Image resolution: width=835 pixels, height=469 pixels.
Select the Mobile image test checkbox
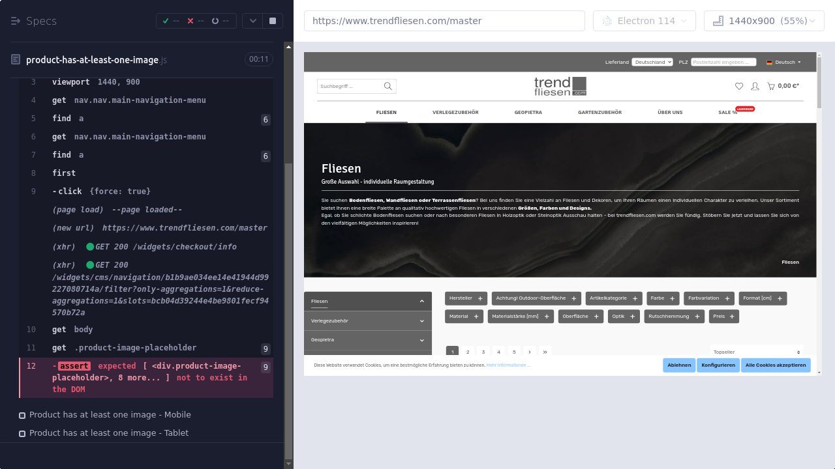tap(22, 415)
